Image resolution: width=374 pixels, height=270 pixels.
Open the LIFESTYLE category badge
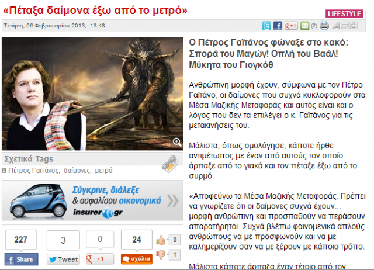pos(344,14)
